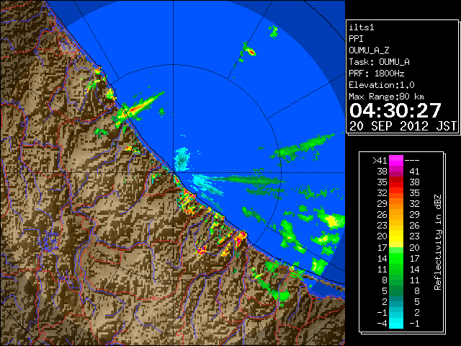The width and height of the screenshot is (461, 346).
Task: Pick the cyan swatch beside the -4 label
Action: tap(396, 324)
